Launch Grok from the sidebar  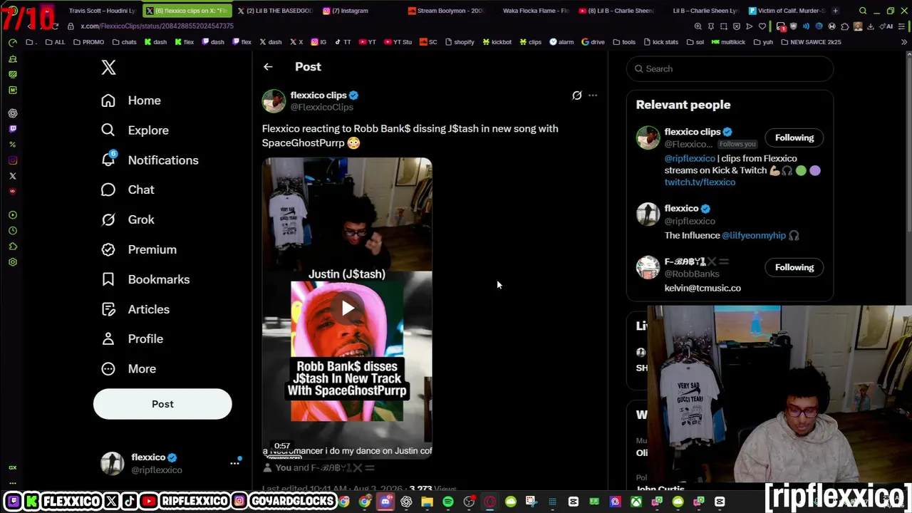(128, 219)
